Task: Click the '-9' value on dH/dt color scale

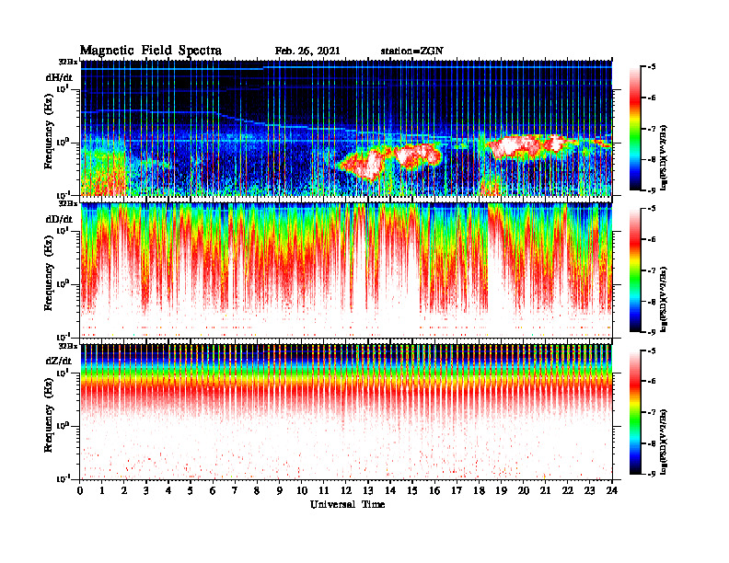Action: coord(652,190)
